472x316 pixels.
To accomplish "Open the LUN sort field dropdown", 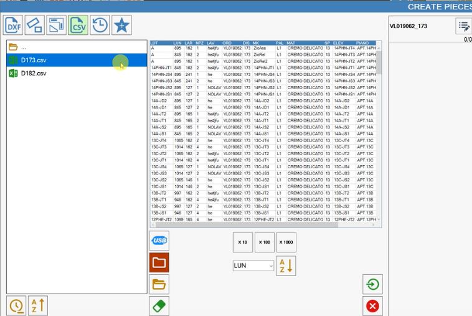I will click(253, 266).
